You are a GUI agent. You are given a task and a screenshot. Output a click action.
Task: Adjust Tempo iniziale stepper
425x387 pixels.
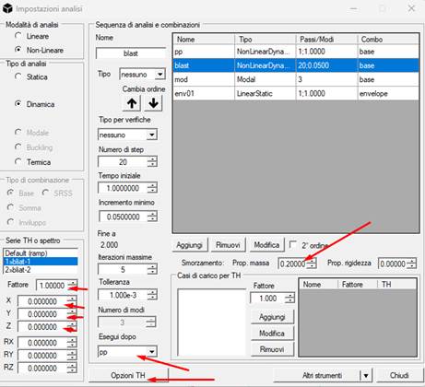(152, 188)
